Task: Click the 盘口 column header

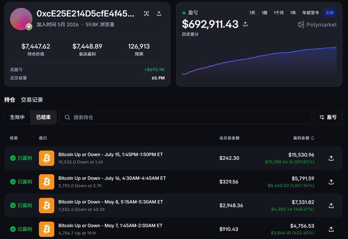Action: click(x=43, y=138)
